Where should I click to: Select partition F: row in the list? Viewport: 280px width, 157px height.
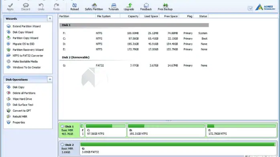click(134, 33)
